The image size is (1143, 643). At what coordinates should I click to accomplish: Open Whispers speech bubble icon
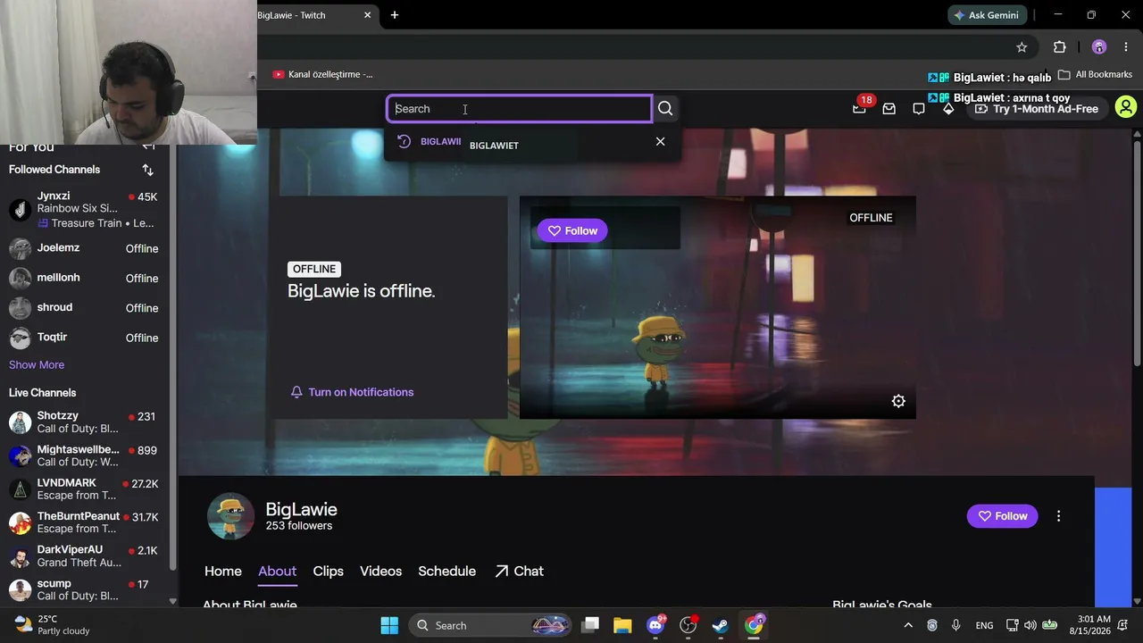tap(919, 109)
